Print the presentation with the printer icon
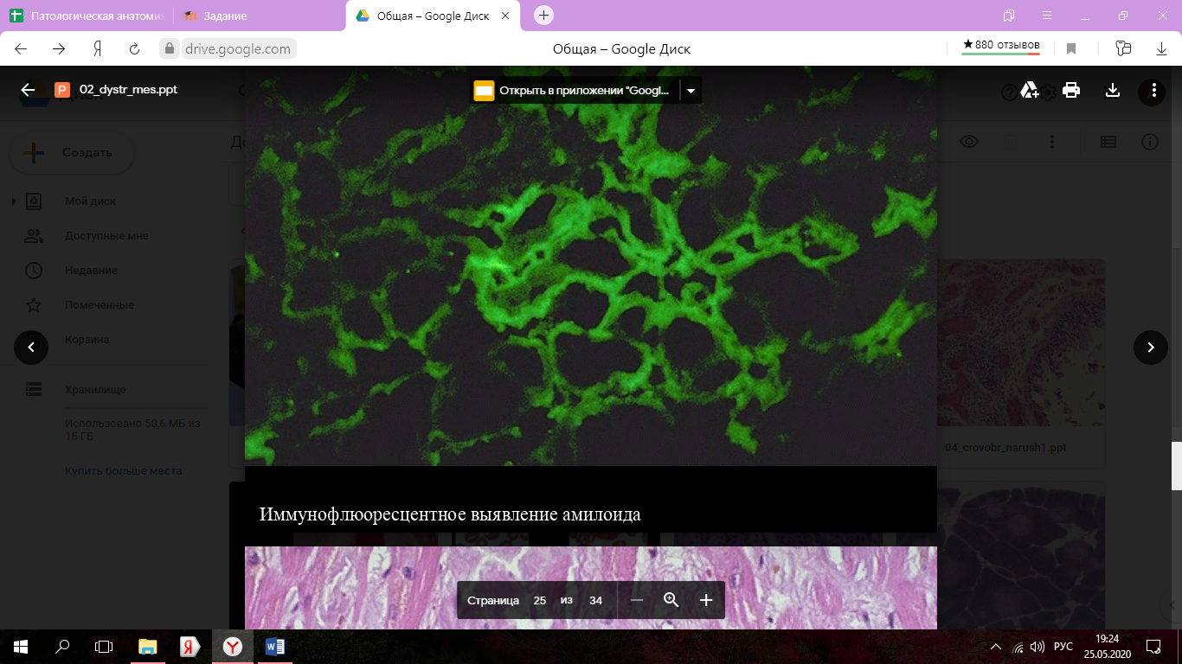Screen dimensions: 1182x664 point(1071,90)
